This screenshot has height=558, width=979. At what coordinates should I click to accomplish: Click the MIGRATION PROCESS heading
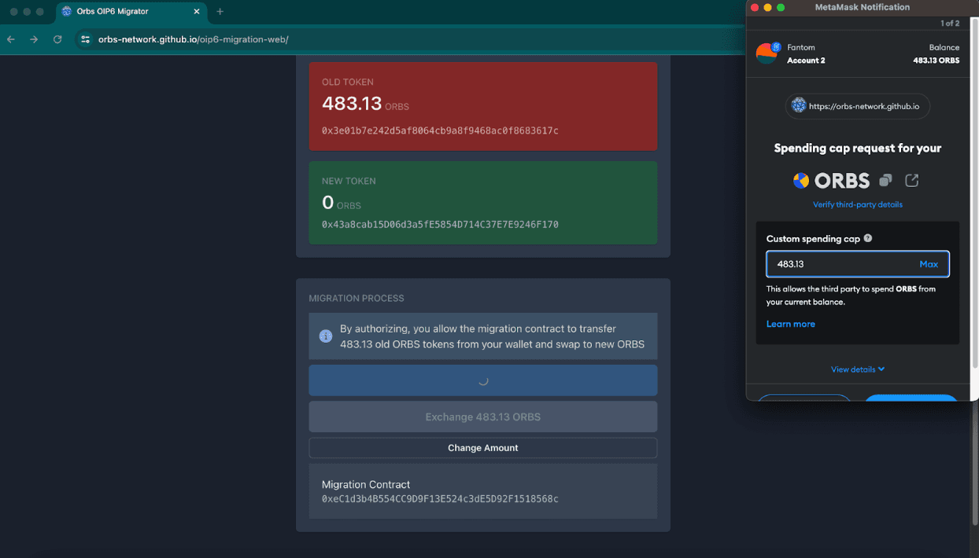[357, 299]
